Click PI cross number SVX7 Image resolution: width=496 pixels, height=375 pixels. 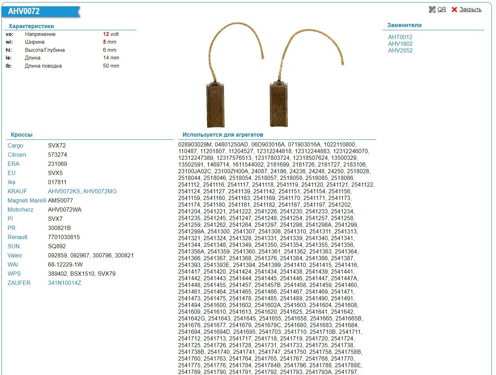(x=55, y=219)
